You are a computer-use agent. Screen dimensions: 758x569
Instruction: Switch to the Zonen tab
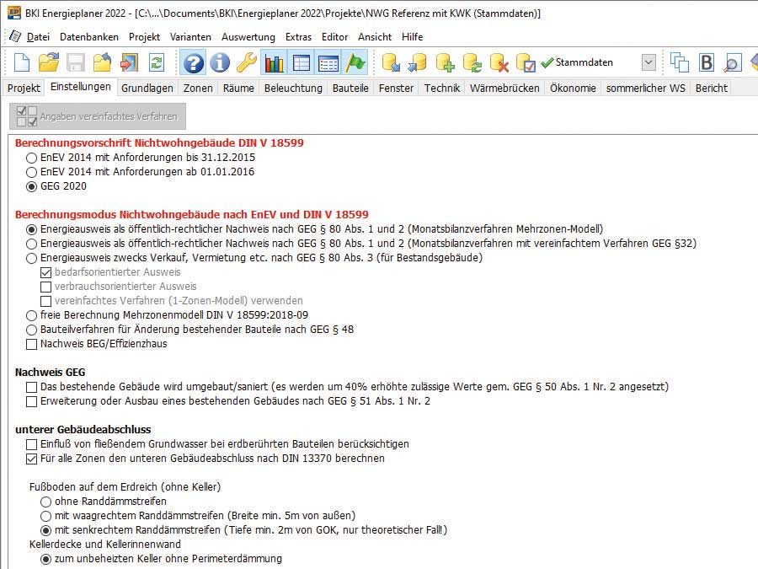[x=198, y=88]
